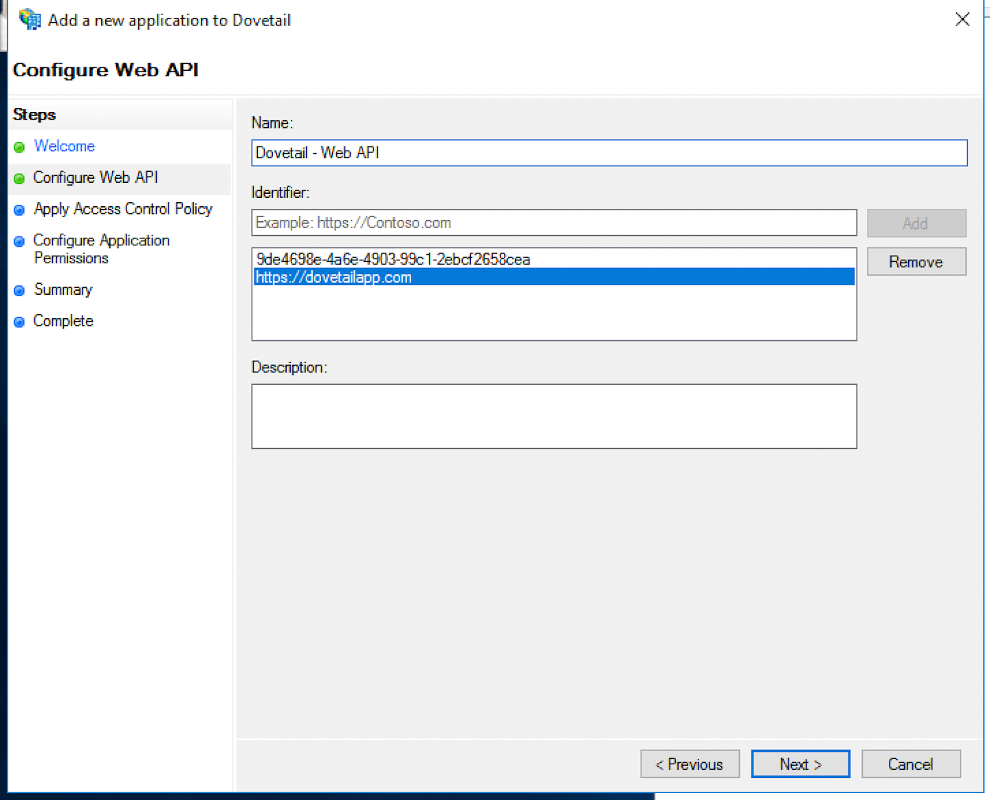Click the AD FS wizard icon in title bar
This screenshot has height=800, width=990.
[x=30, y=19]
